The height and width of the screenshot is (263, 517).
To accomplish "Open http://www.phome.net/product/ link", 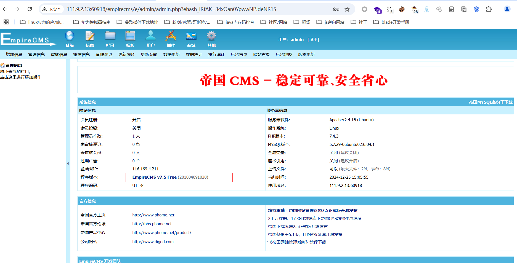I will click(x=162, y=233).
